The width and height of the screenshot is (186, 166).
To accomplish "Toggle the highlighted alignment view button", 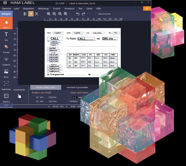I will pos(31,14).
